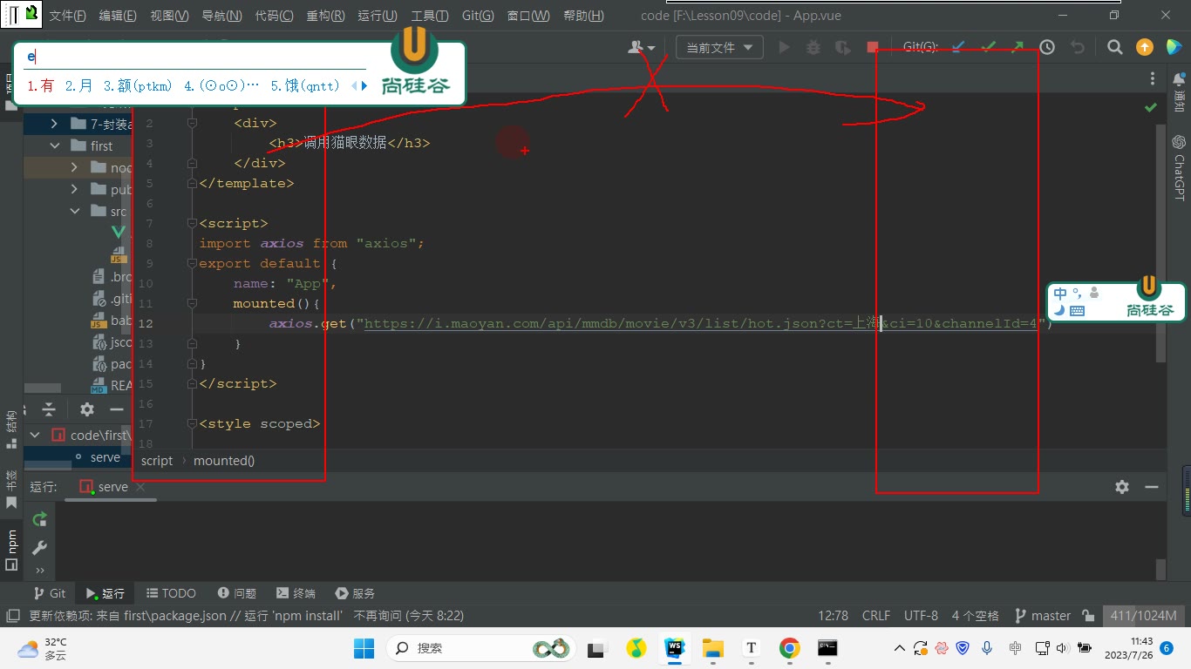
Task: Open run panel settings gear icon
Action: (1122, 487)
